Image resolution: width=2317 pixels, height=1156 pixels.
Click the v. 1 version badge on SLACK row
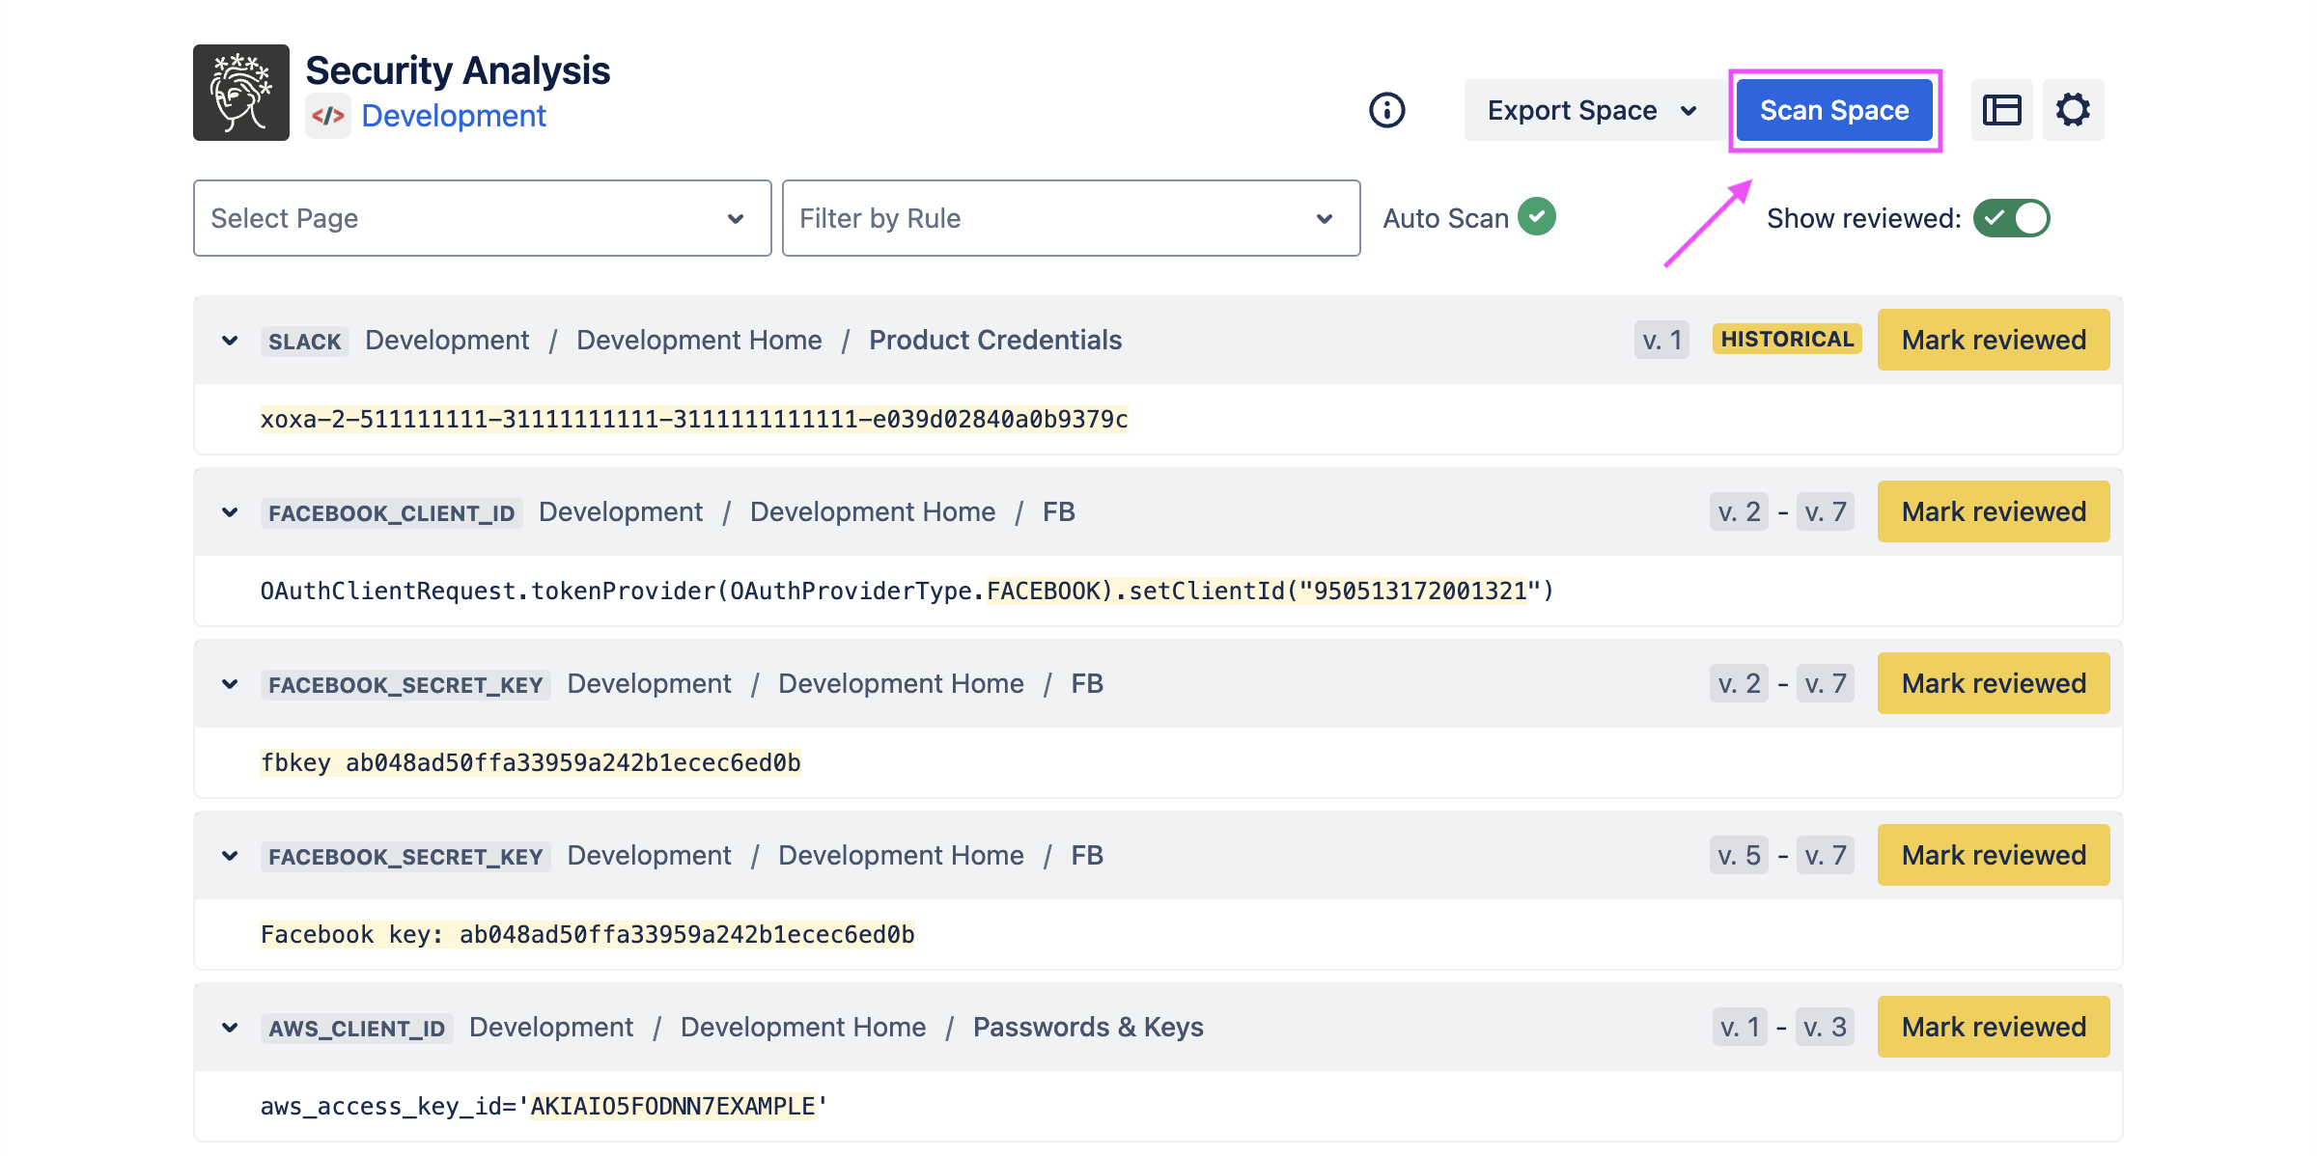(x=1661, y=340)
